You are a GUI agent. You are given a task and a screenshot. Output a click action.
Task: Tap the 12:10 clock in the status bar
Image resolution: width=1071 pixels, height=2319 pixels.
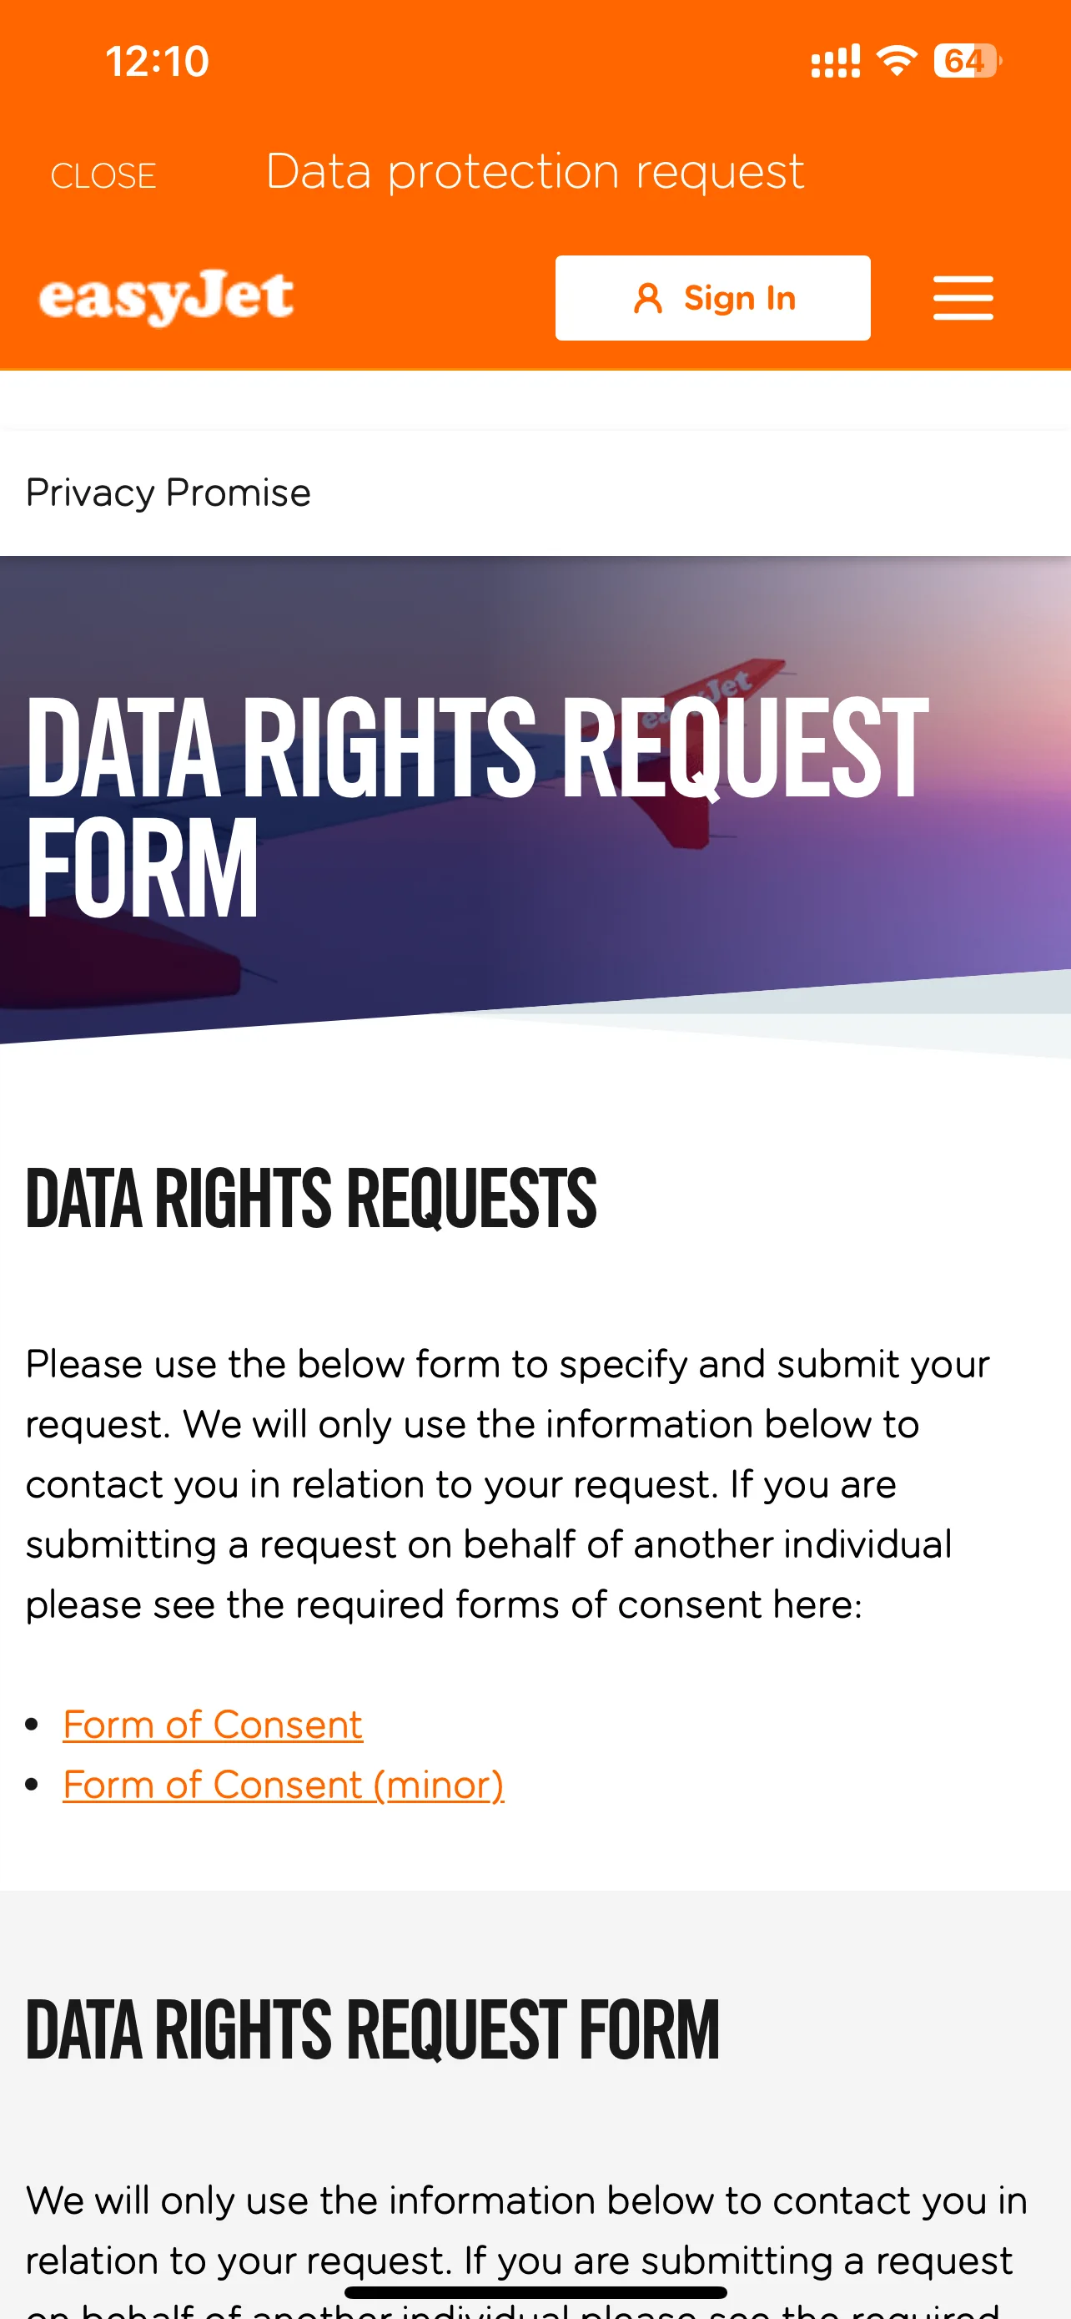(x=158, y=61)
